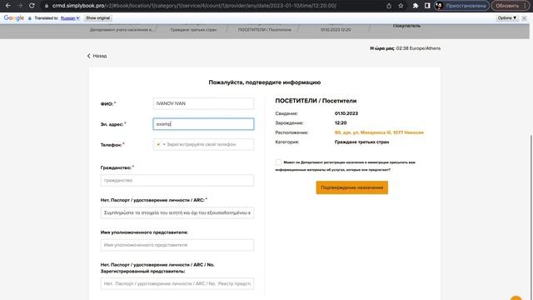Click the Имя уполномоченного представителя field
The image size is (533, 300).
pyautogui.click(x=177, y=245)
